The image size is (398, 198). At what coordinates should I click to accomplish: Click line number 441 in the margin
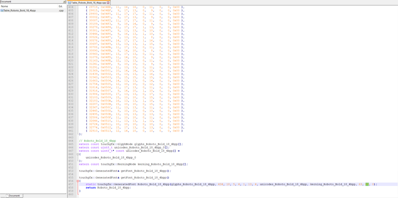click(71, 131)
